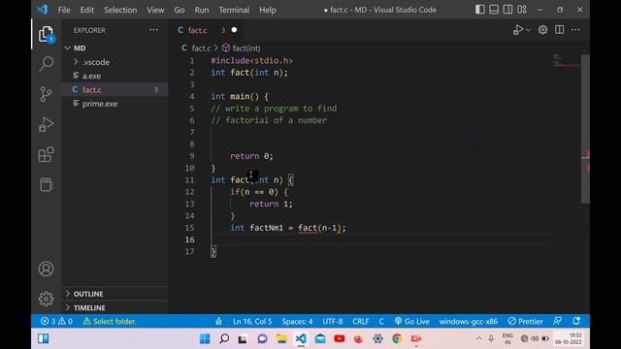Screen dimensions: 621x349
Task: Split the editor to the right
Action: pyautogui.click(x=559, y=30)
